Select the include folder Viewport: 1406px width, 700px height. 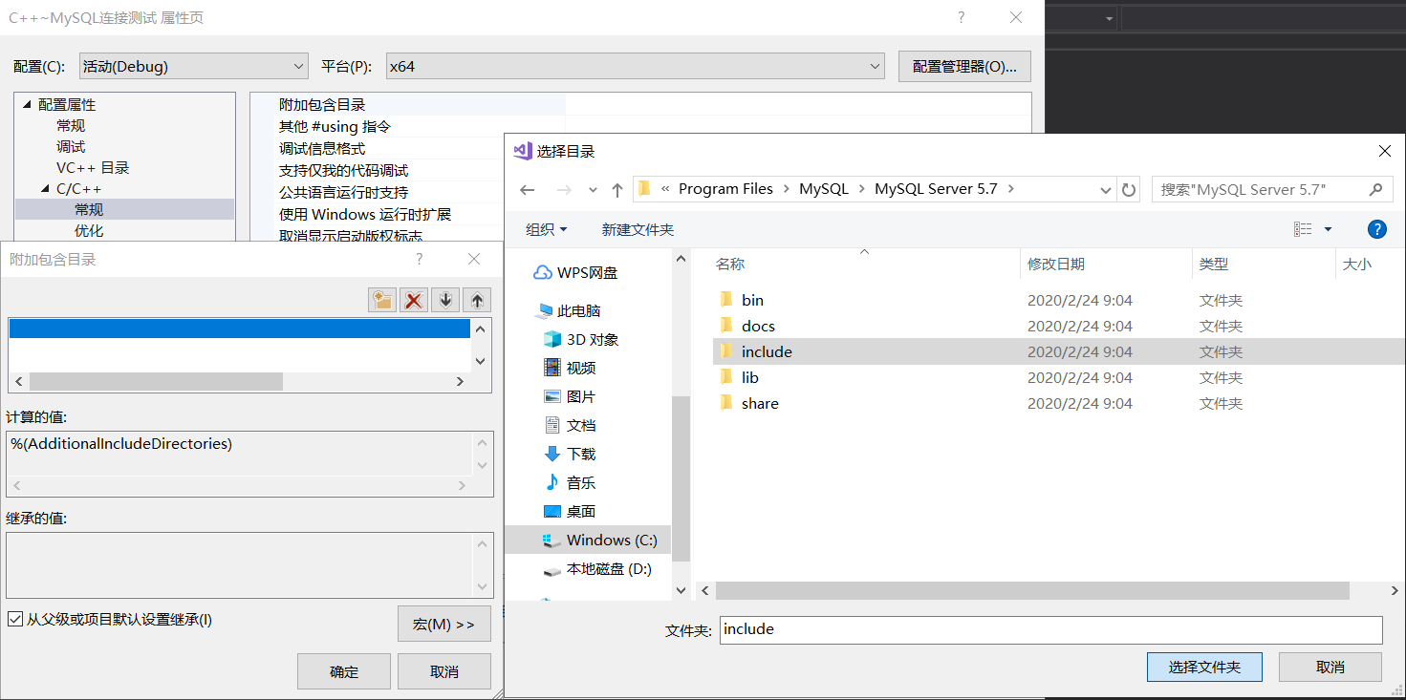pyautogui.click(x=767, y=351)
